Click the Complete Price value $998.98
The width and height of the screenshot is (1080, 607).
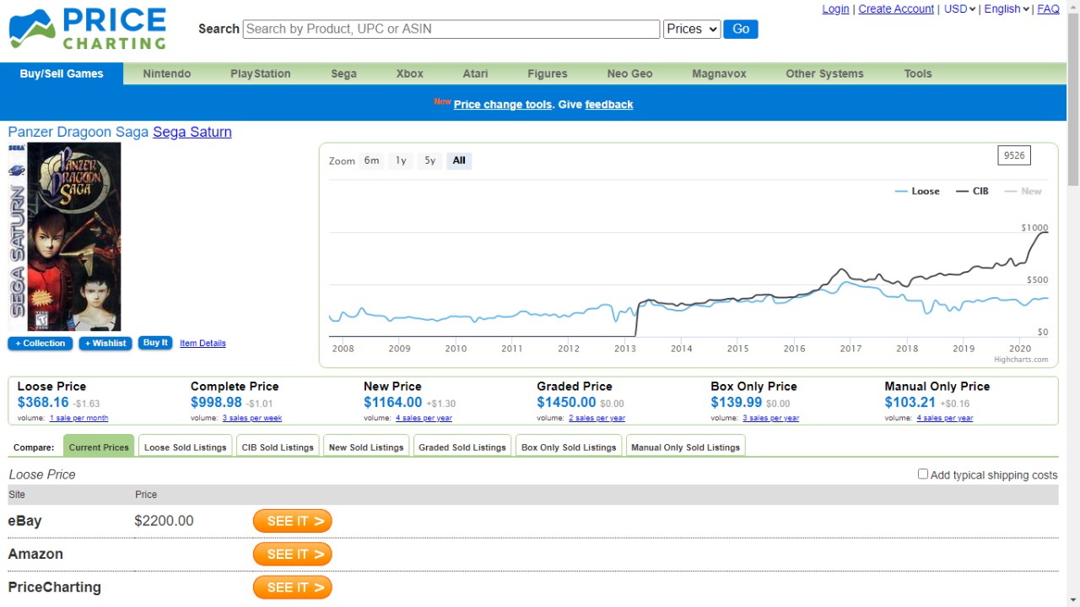216,403
